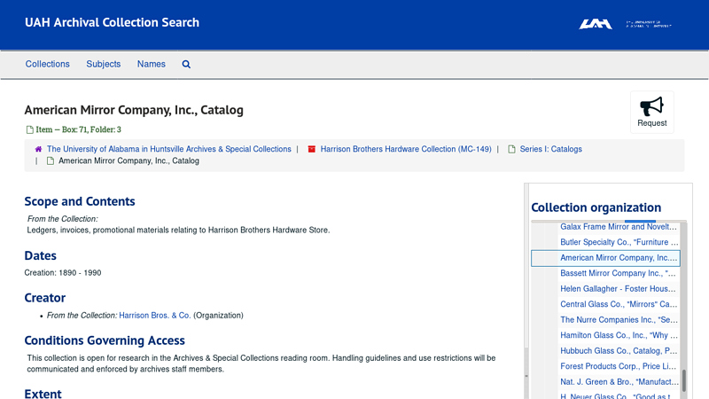The image size is (709, 399).
Task: Select The Nurre Companies Inc. tree item
Action: [x=618, y=320]
